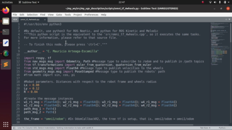
Task: Open the Edit menu
Action: (22, 15)
